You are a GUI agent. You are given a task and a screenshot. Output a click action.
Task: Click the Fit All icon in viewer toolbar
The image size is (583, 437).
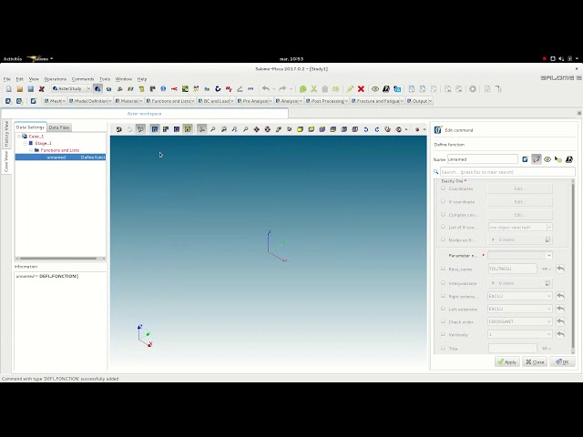click(x=212, y=129)
